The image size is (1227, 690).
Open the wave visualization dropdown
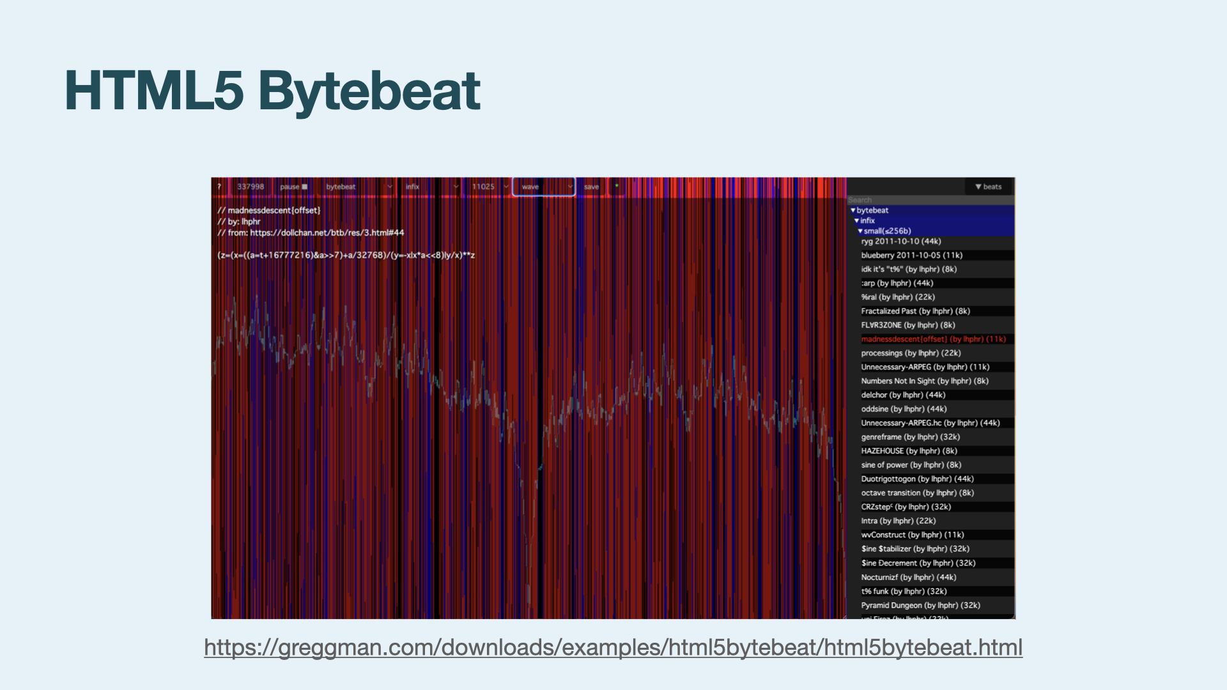point(544,187)
